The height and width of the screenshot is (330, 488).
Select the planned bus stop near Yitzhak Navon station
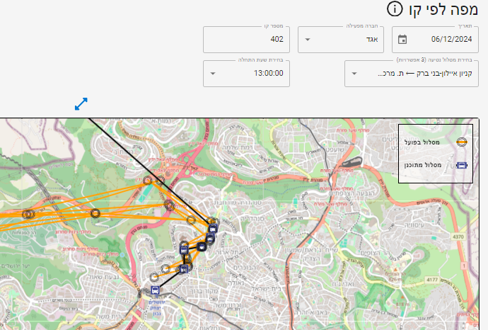click(x=155, y=290)
